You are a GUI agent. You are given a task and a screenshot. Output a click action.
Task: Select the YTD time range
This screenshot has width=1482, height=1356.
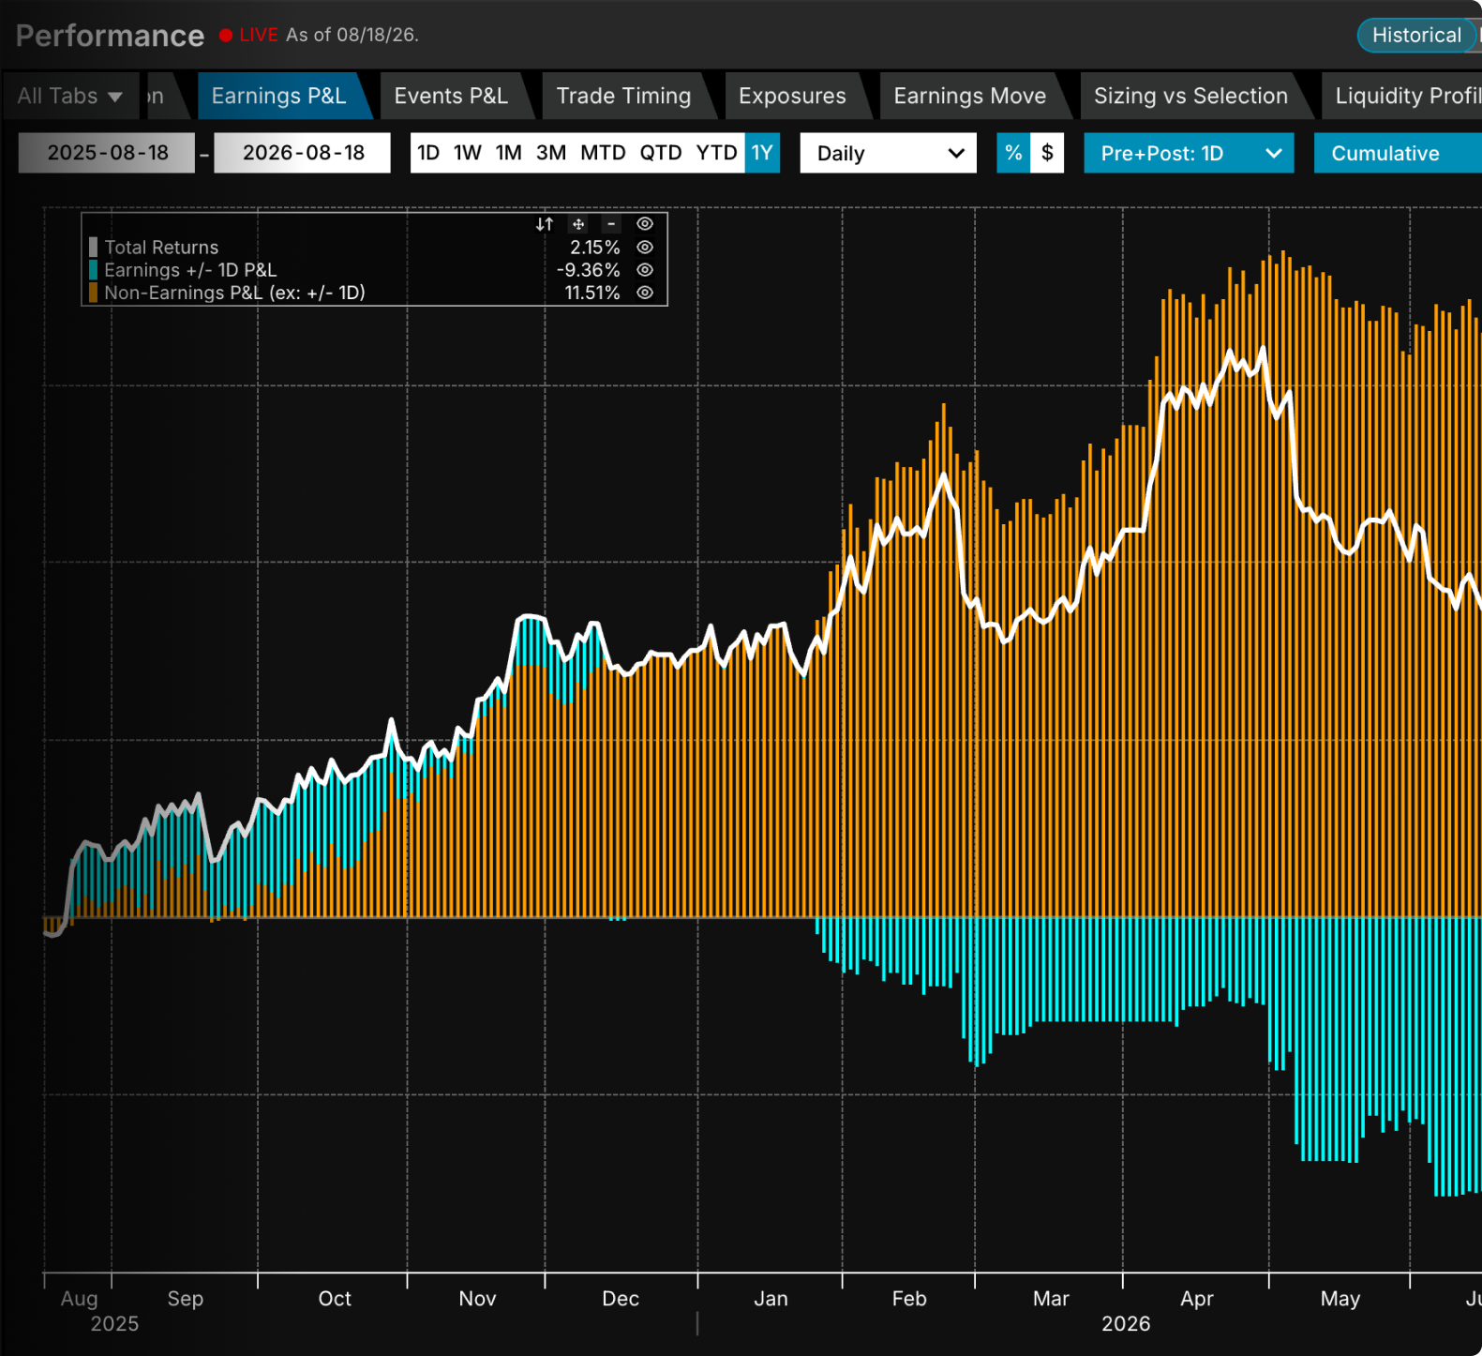[x=716, y=153]
